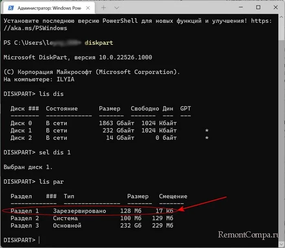Viewport: 285px width, 248px height.
Task: Click the Раздел 2 Система row
Action: coord(92,218)
